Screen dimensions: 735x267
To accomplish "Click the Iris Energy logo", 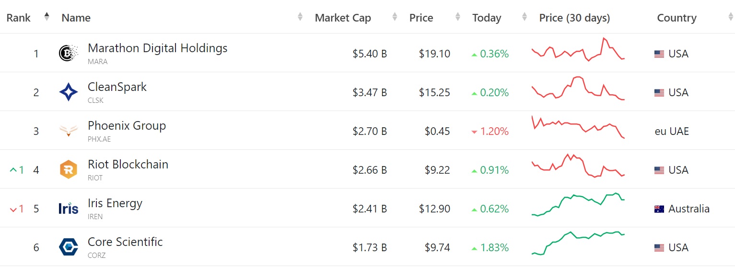I will coord(68,208).
